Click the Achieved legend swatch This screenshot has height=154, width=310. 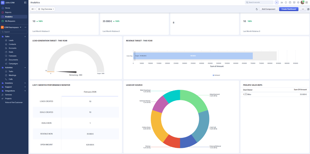(213, 75)
